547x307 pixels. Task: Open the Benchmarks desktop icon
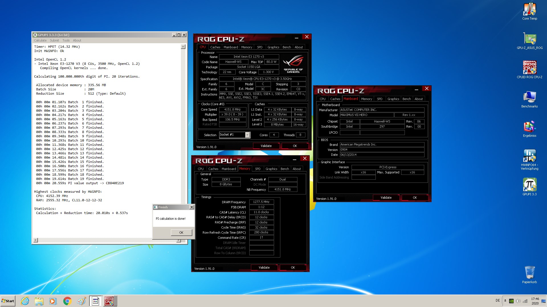click(x=529, y=99)
